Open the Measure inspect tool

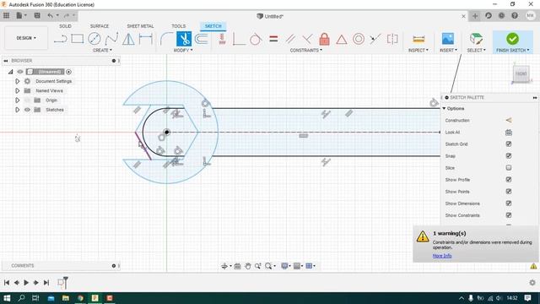418,39
